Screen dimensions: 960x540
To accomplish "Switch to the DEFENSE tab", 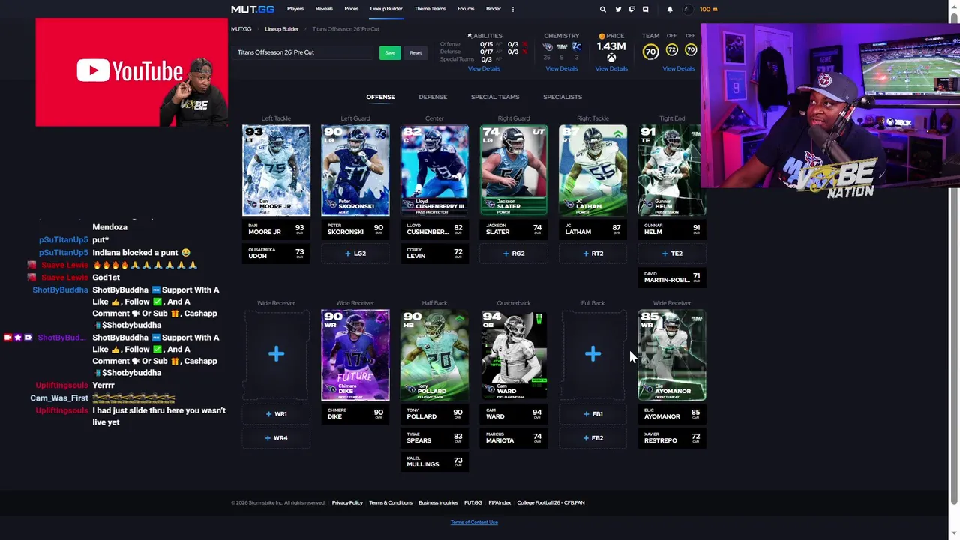I will 433,97.
